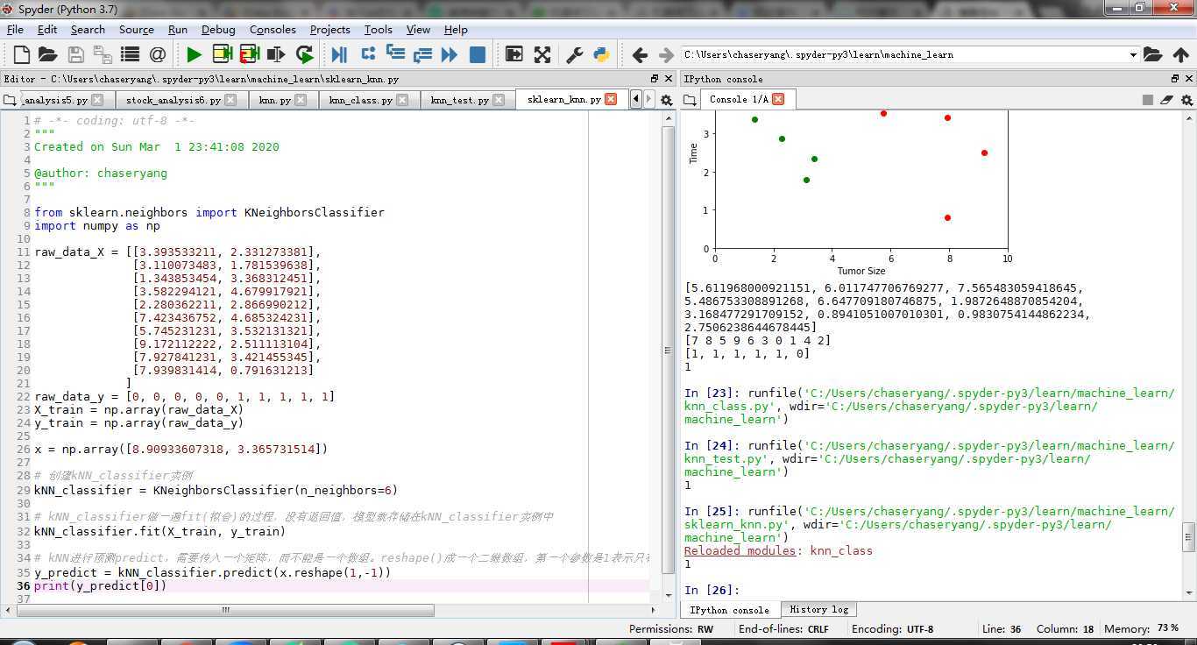Viewport: 1197px width, 645px height.
Task: Open the File menu
Action: (15, 29)
